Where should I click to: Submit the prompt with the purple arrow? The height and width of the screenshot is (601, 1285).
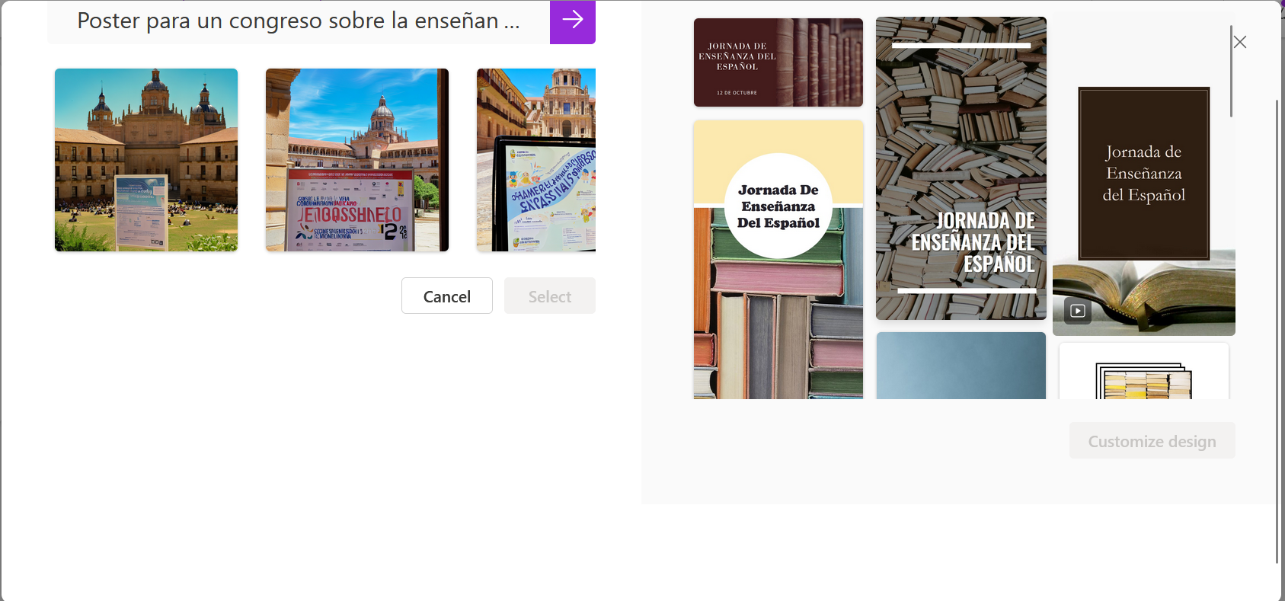point(572,21)
